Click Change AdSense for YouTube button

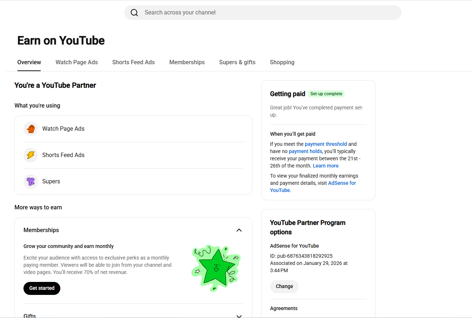click(284, 286)
